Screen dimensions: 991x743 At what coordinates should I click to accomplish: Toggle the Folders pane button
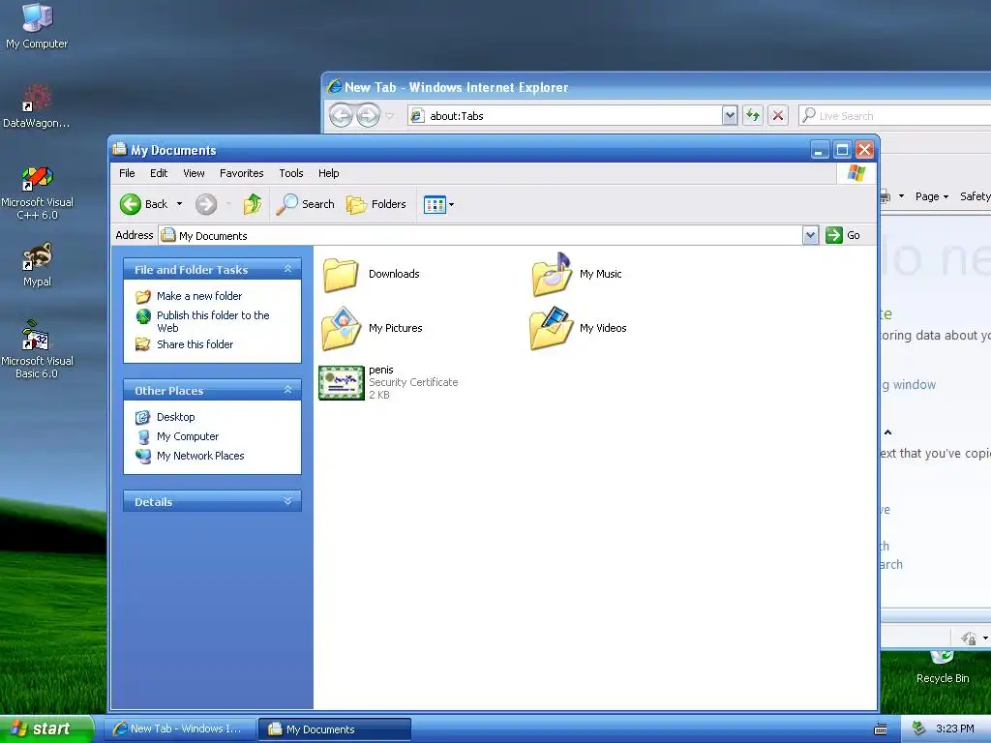coord(376,204)
